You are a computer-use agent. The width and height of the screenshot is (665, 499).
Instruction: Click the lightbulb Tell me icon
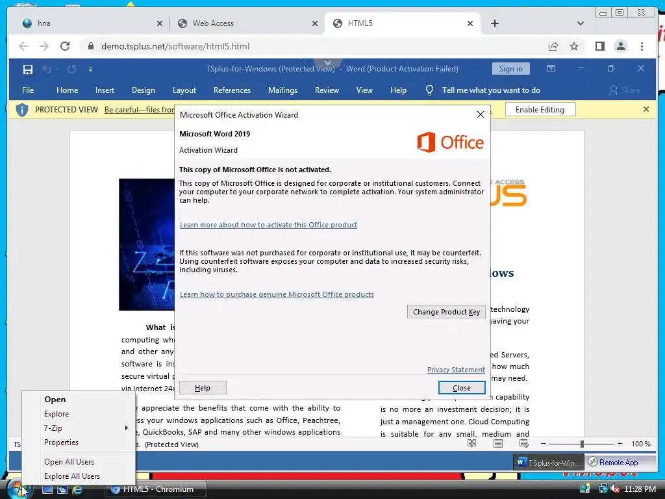coord(429,90)
